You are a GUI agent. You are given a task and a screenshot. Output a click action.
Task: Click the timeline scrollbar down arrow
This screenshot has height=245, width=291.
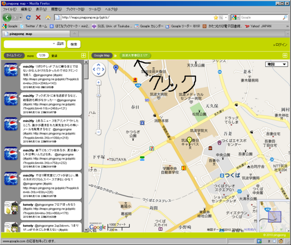point(86,230)
